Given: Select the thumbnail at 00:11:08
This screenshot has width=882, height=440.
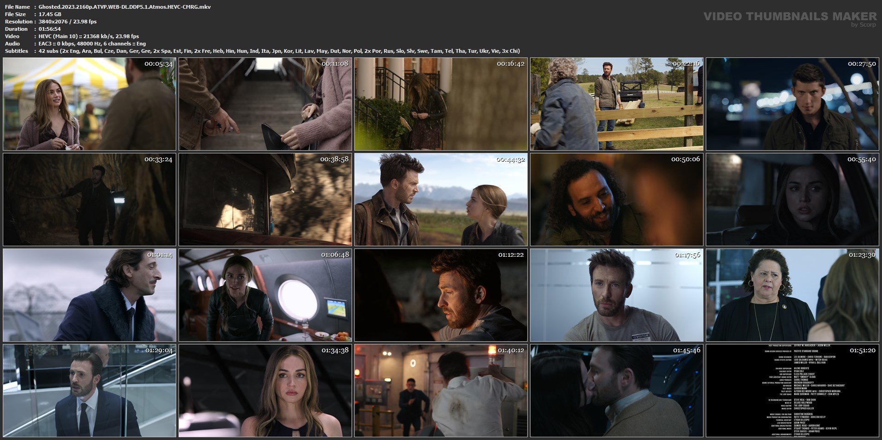Looking at the screenshot, I should tap(265, 104).
